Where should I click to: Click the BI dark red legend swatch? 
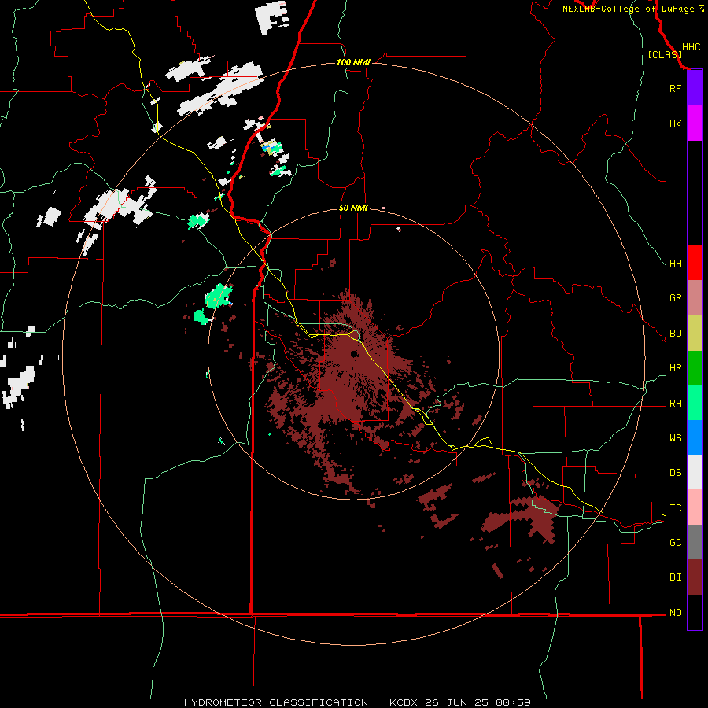pos(695,577)
